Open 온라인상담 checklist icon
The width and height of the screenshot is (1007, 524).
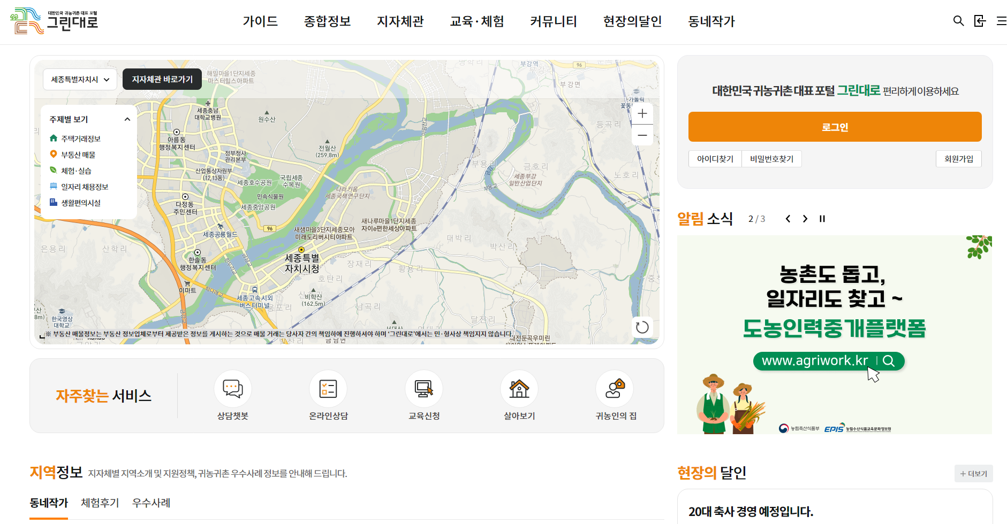point(328,389)
